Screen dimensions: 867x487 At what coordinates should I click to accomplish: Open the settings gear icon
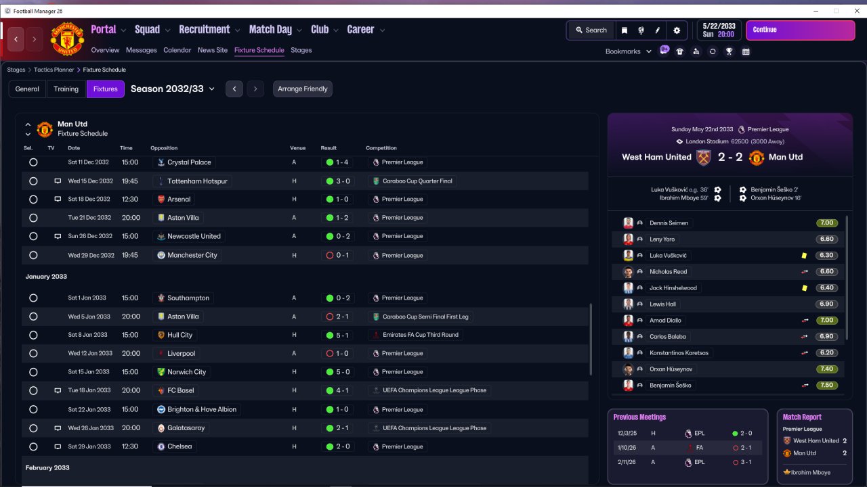[677, 30]
